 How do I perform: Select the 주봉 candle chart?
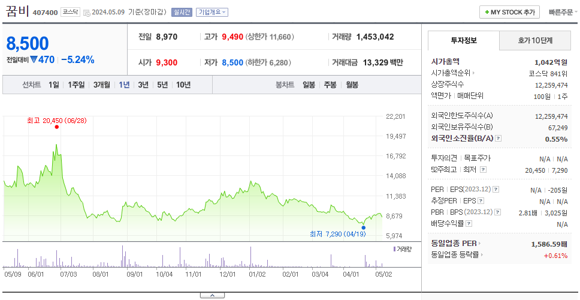tap(330, 85)
